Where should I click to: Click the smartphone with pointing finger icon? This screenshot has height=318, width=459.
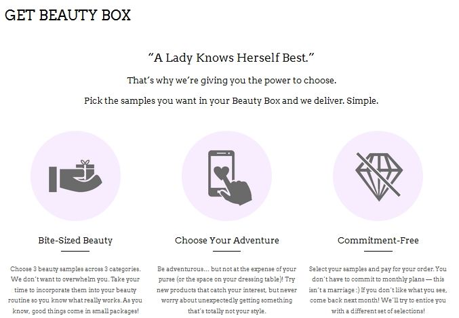(230, 178)
